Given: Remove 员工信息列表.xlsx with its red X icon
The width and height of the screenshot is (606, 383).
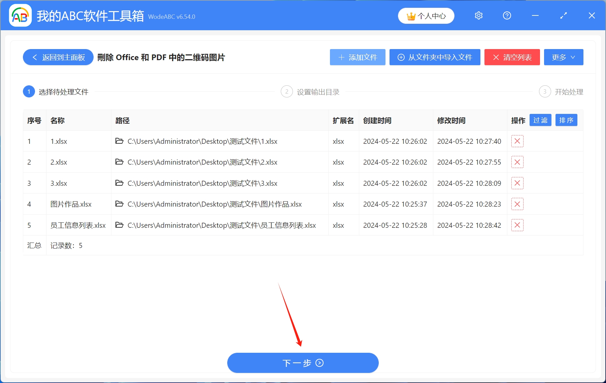Looking at the screenshot, I should pos(517,225).
